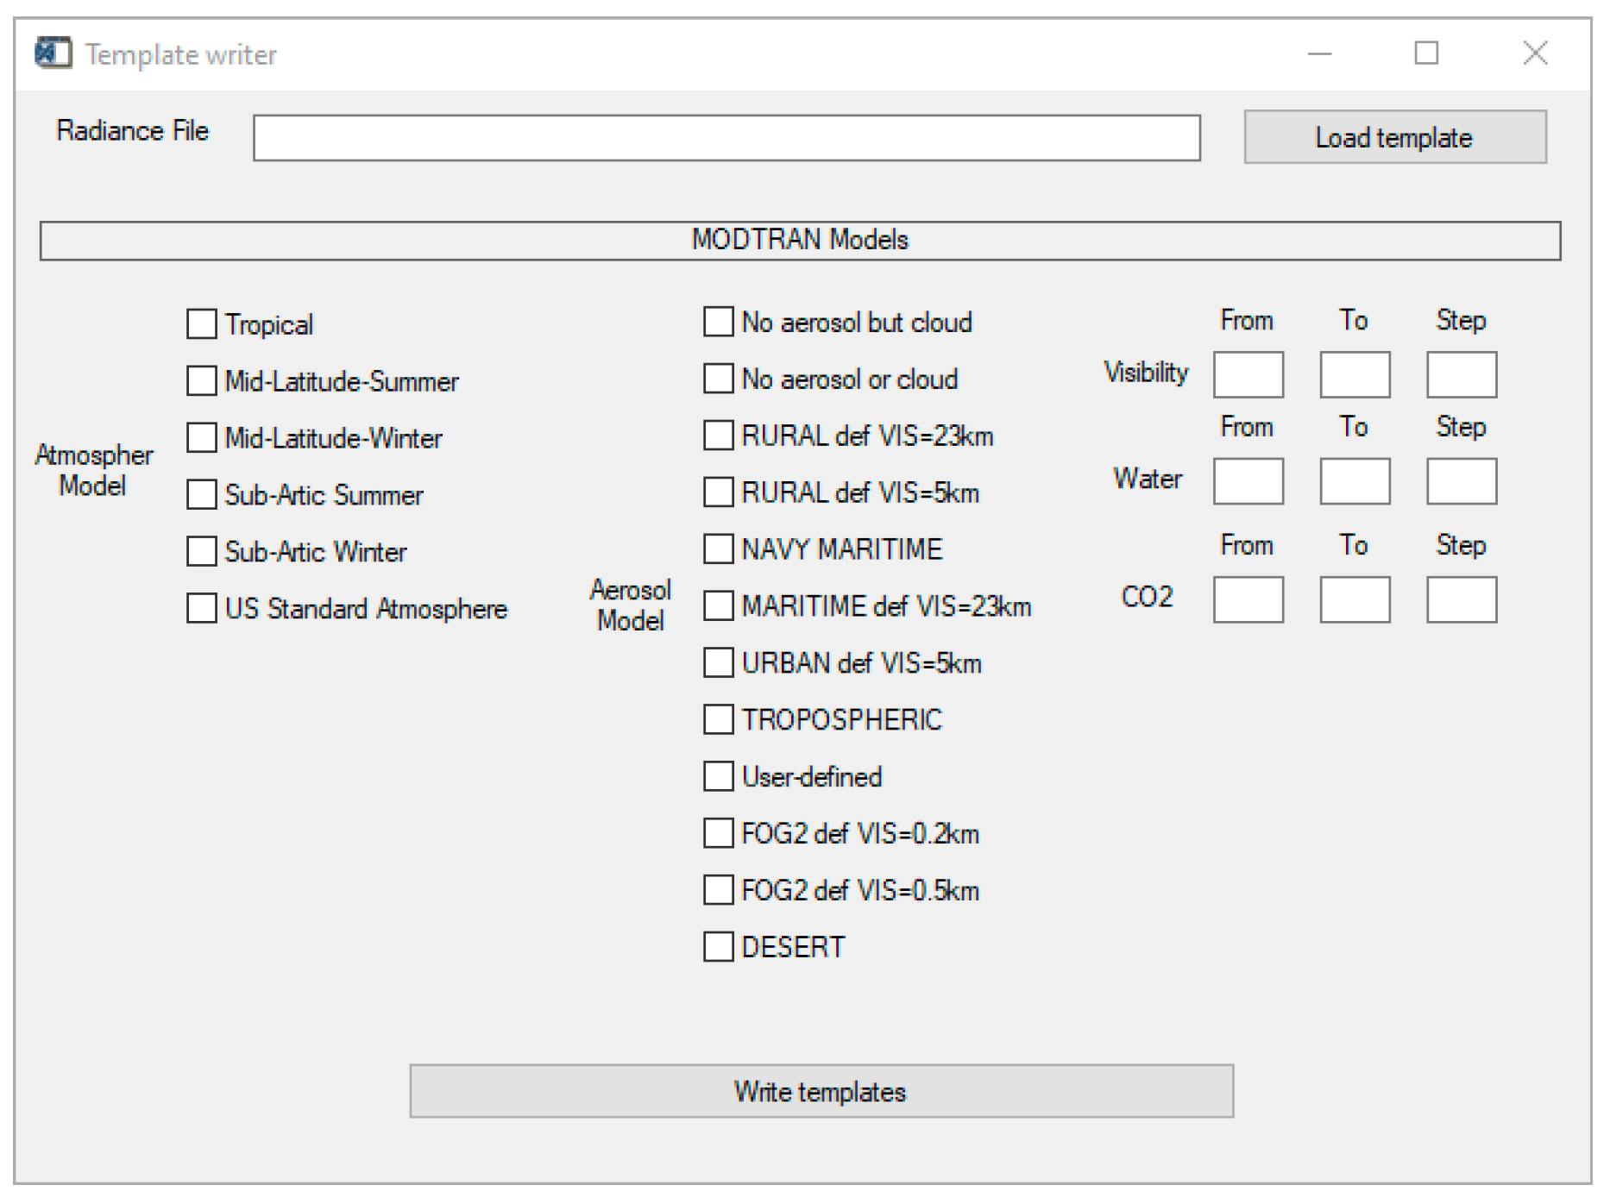Maximize the Template writer window
Viewport: 1610px width, 1204px height.
(x=1425, y=53)
